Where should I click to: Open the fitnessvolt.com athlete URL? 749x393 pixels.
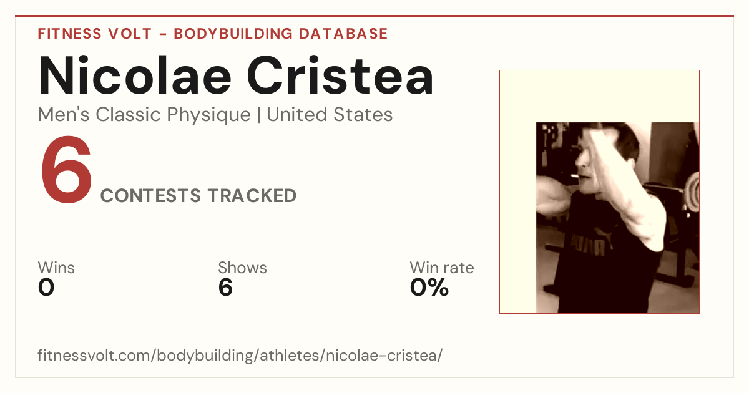pos(240,356)
